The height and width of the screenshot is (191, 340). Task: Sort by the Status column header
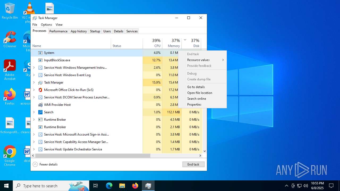coord(127,44)
